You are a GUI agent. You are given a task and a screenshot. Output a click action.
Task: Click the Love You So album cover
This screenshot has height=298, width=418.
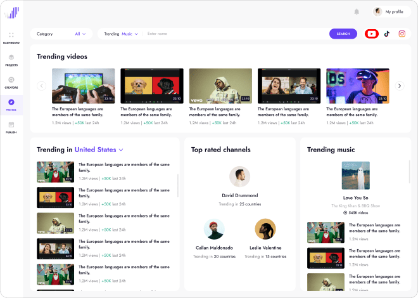pyautogui.click(x=355, y=175)
